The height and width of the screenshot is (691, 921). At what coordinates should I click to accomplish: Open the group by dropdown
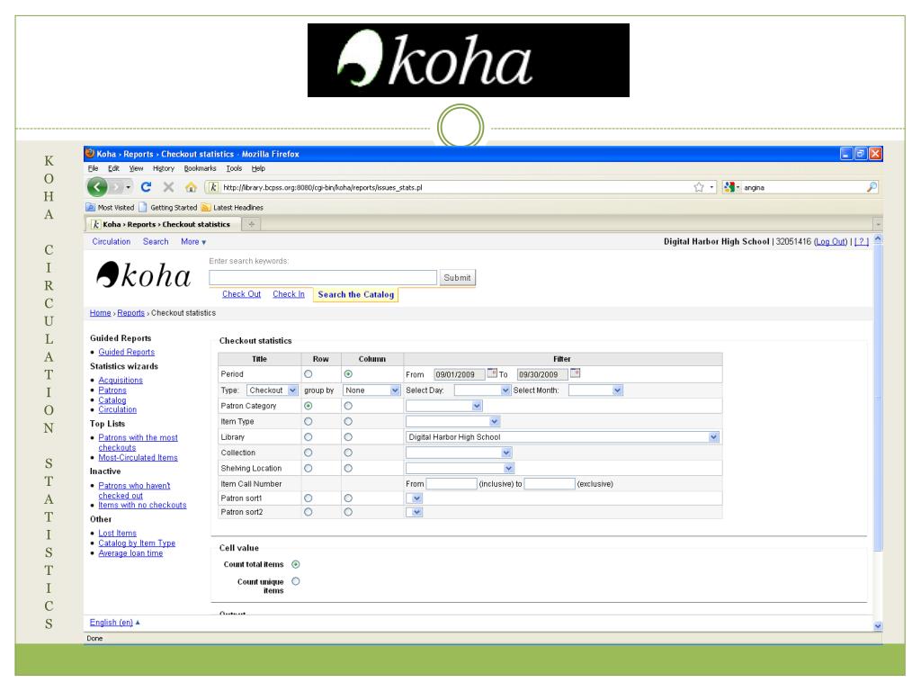[x=371, y=390]
